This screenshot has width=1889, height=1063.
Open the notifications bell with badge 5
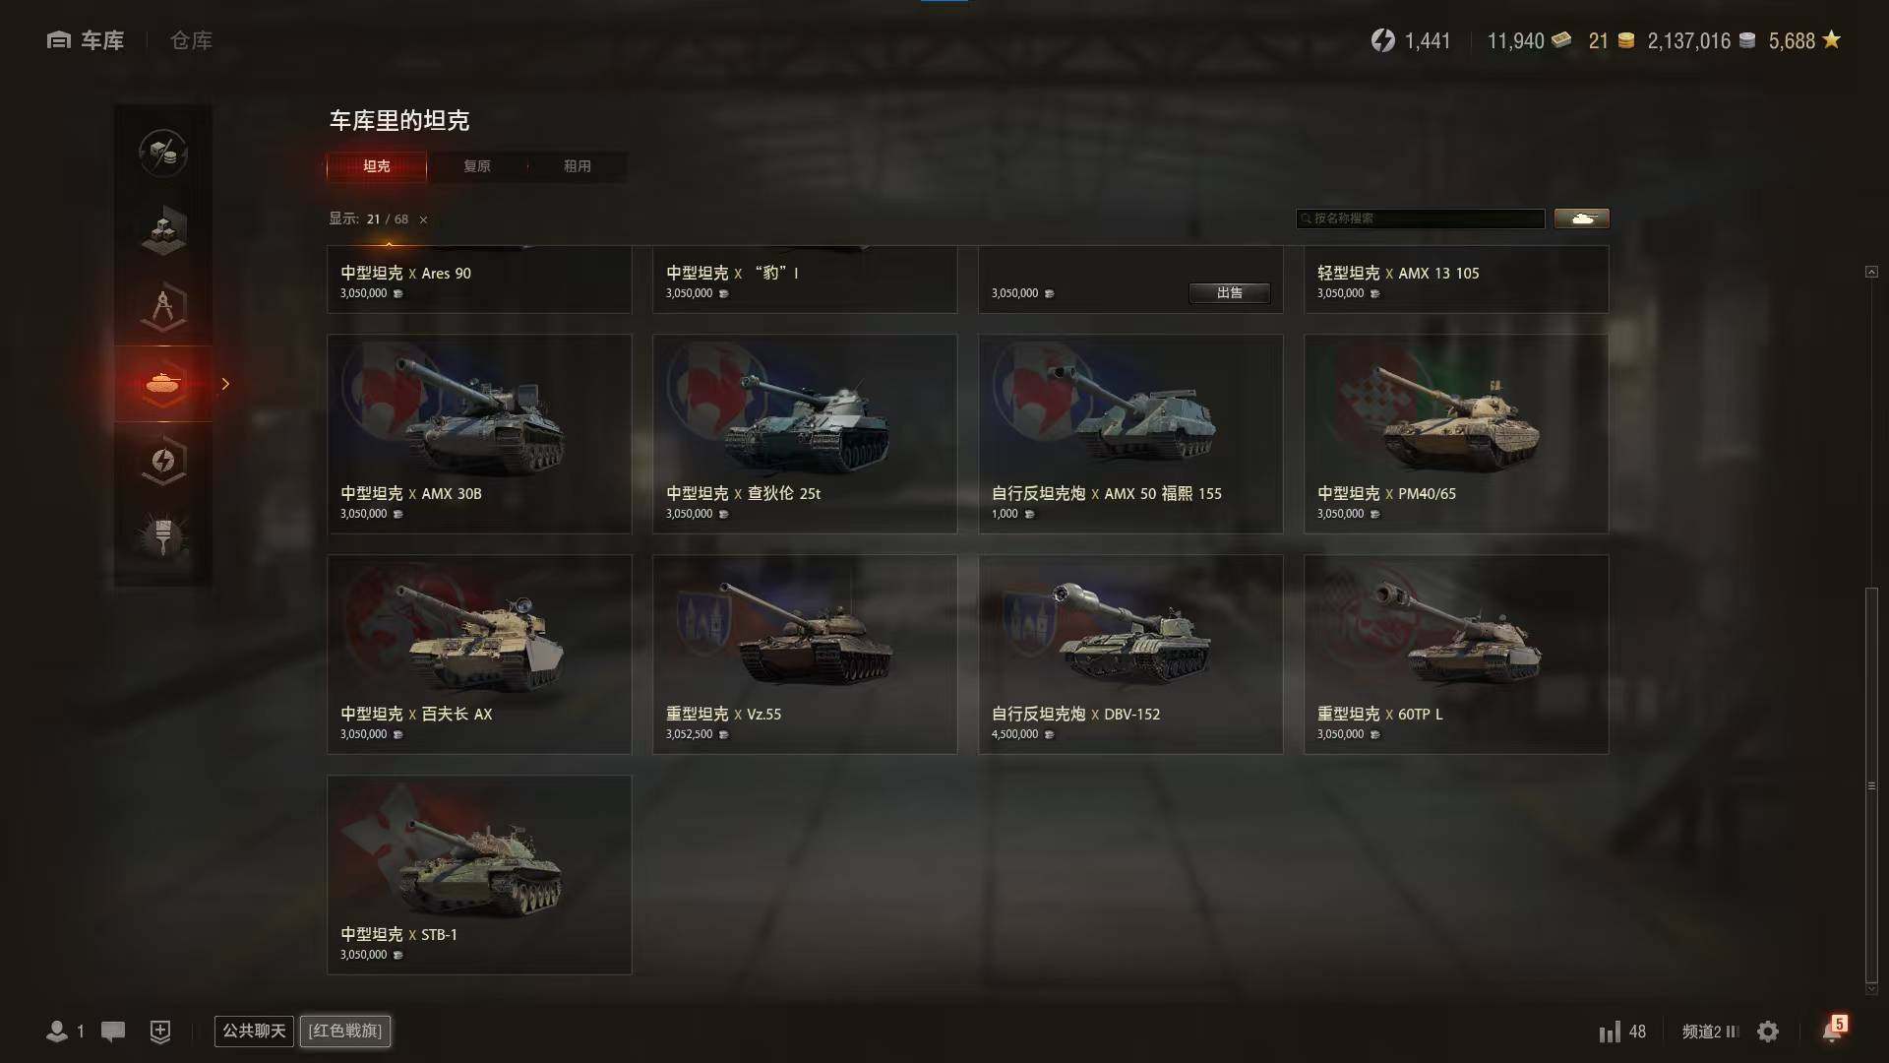pyautogui.click(x=1834, y=1030)
